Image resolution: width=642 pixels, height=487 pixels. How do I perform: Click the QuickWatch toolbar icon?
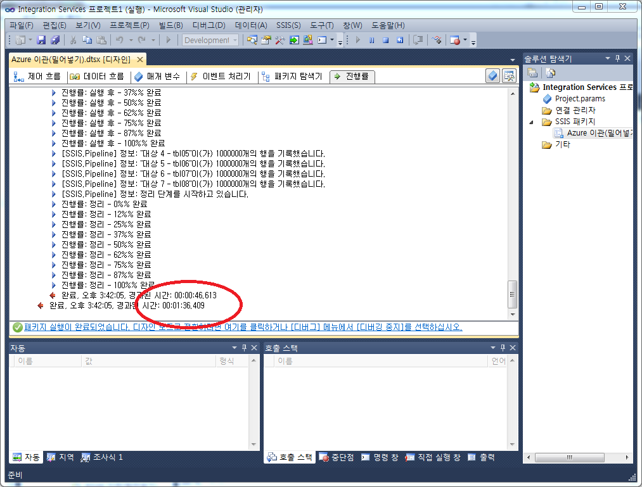coord(437,40)
